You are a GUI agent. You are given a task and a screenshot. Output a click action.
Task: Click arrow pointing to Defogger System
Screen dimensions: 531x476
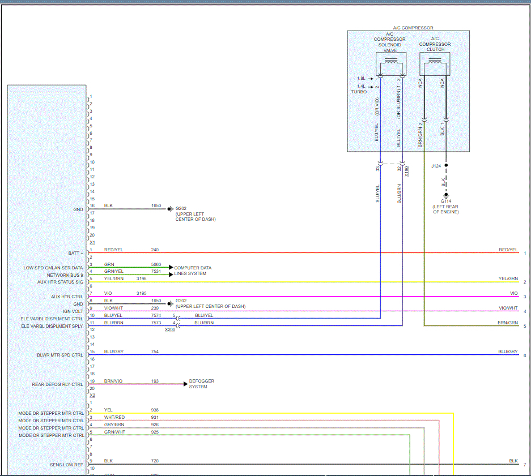[x=185, y=384]
